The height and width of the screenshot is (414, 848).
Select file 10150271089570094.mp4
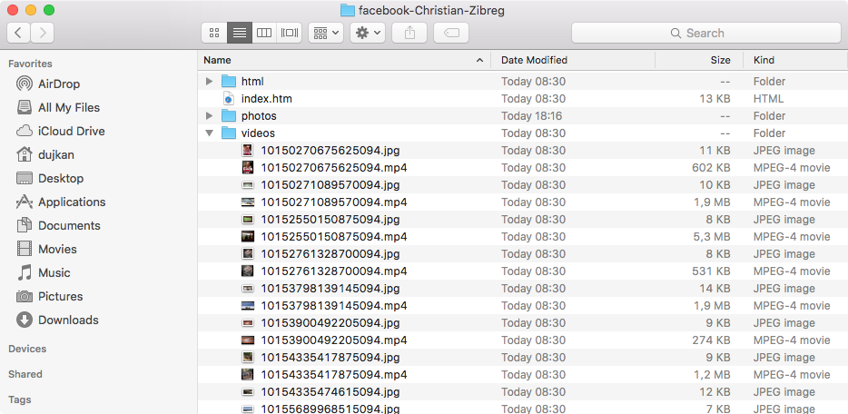[x=522, y=202]
